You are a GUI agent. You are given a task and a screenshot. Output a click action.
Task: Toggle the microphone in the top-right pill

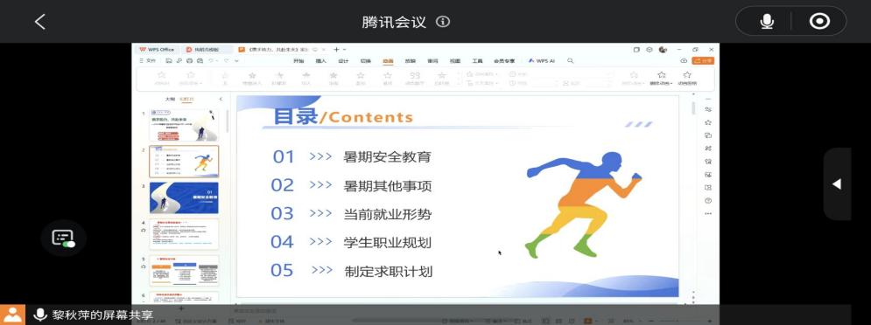click(x=767, y=22)
